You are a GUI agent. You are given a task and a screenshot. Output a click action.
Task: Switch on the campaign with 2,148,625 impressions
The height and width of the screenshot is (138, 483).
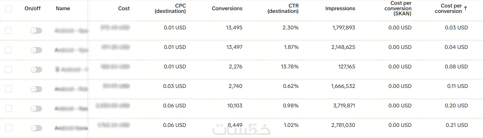coord(36,50)
